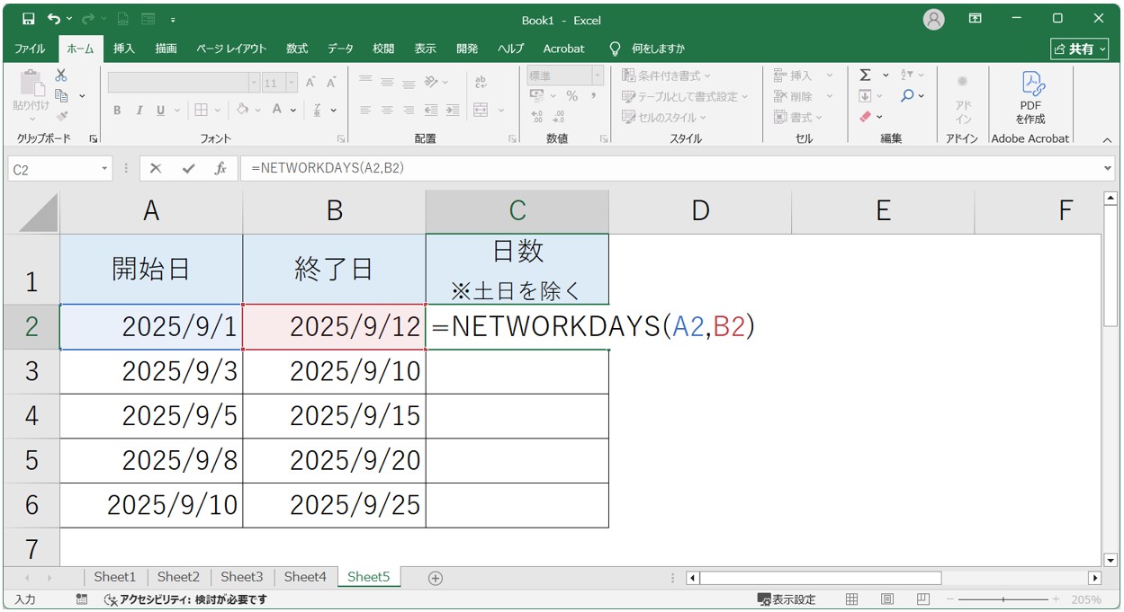Center-align text horizontally

coord(388,111)
